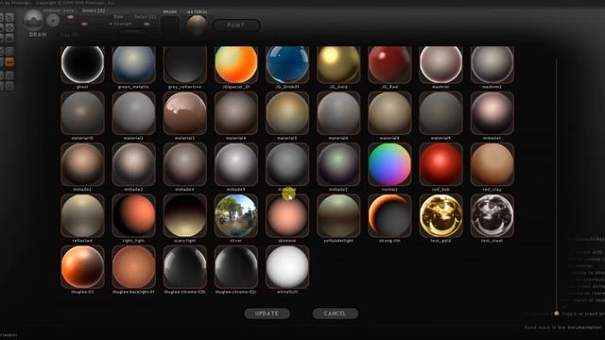This screenshot has width=605, height=340.
Task: Select the DRAW brush tool icon
Action: click(34, 21)
